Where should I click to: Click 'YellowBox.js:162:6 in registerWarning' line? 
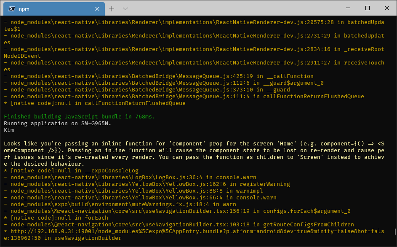(x=147, y=184)
